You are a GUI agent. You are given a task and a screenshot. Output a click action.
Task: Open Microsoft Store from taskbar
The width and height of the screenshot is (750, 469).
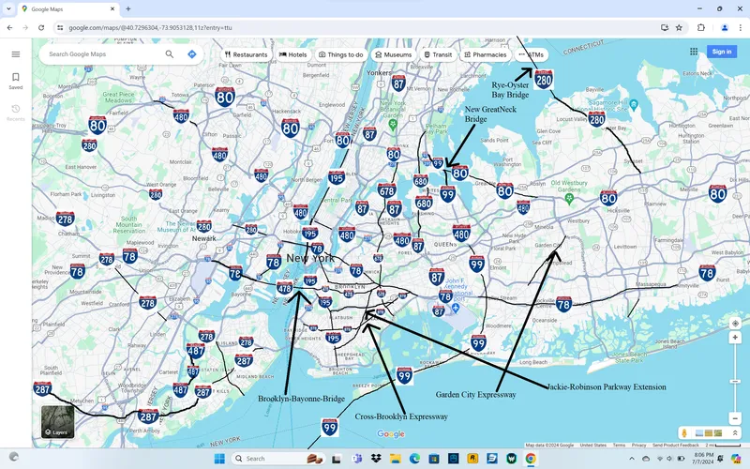click(x=434, y=459)
